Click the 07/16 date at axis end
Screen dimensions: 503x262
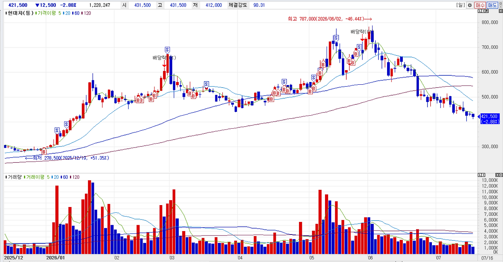point(487,258)
